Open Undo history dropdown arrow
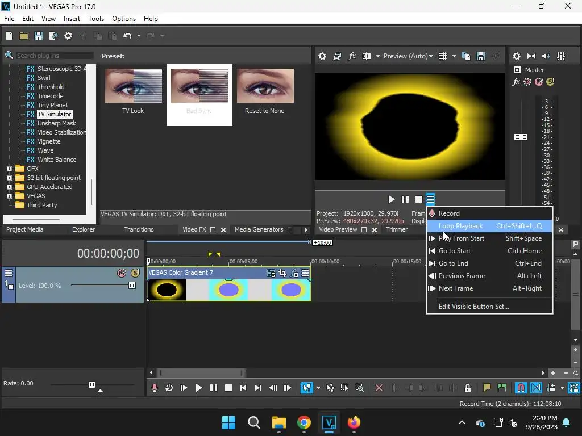This screenshot has height=436, width=582. point(139,36)
